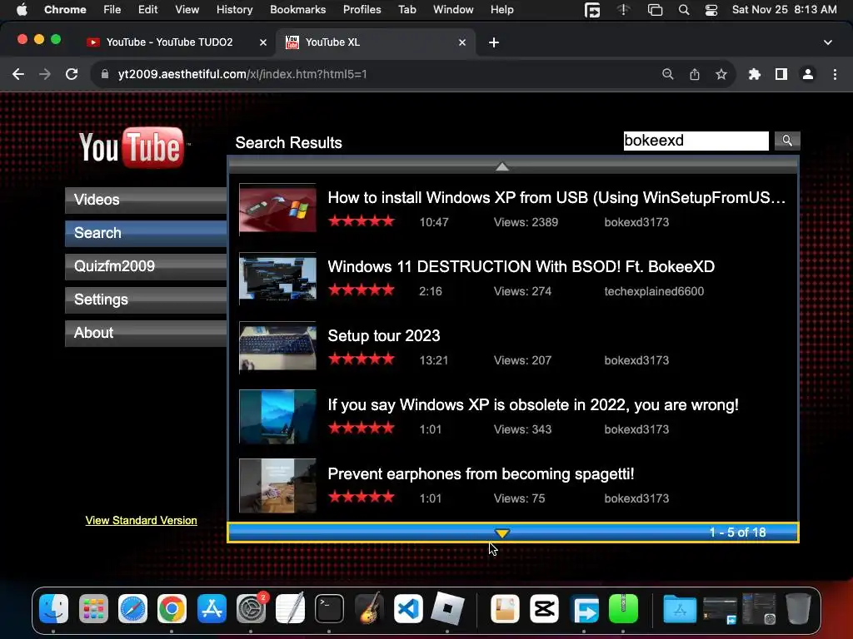Open the File menu
Screen dimensions: 853x639
point(112,10)
